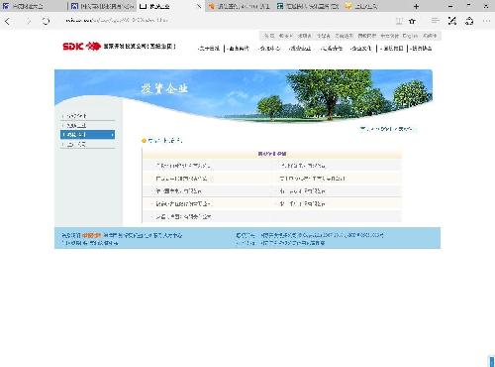This screenshot has height=367, width=495.
Task: Open the Hub favorites list icon
Action: click(436, 21)
